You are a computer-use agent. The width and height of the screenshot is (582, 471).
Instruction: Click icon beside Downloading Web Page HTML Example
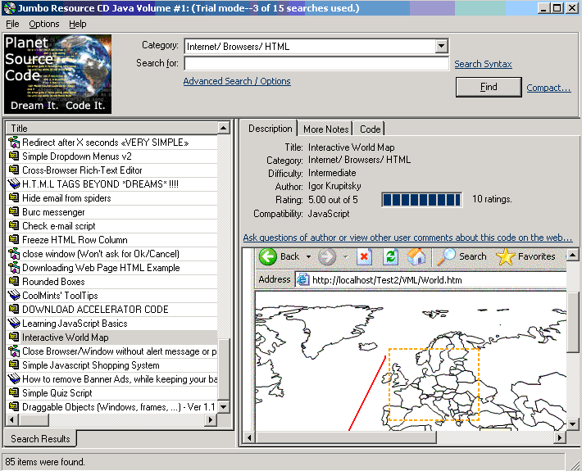14,267
